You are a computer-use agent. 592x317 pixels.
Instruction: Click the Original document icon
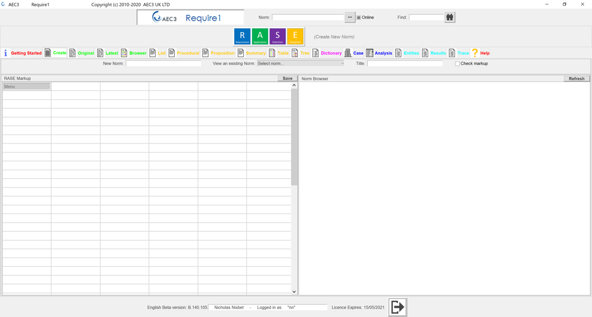72,53
